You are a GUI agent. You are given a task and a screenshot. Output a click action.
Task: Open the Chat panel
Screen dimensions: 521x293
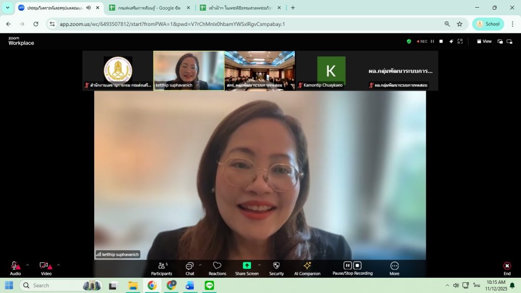tap(189, 268)
